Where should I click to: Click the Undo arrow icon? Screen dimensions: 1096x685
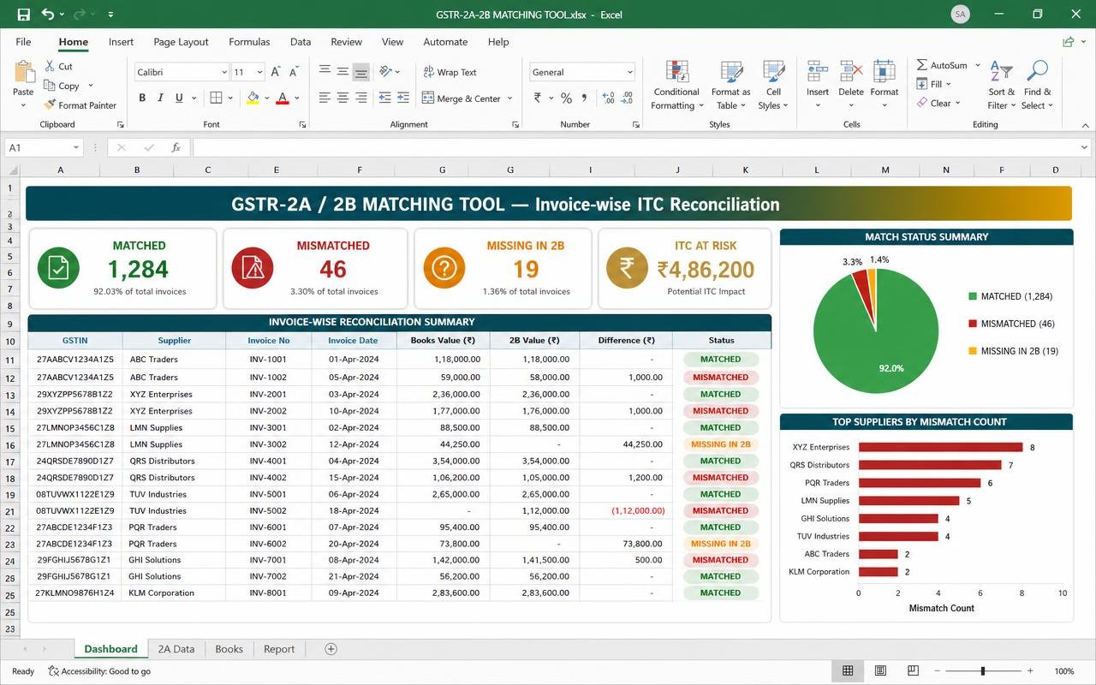click(48, 15)
